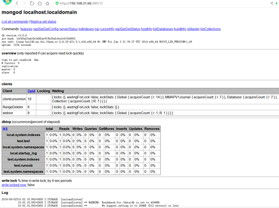Open the write locked now link
The width and height of the screenshot is (279, 208).
[x=14, y=185]
